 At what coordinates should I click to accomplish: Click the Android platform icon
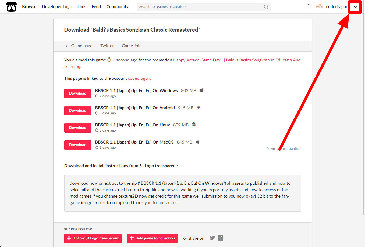click(x=199, y=108)
